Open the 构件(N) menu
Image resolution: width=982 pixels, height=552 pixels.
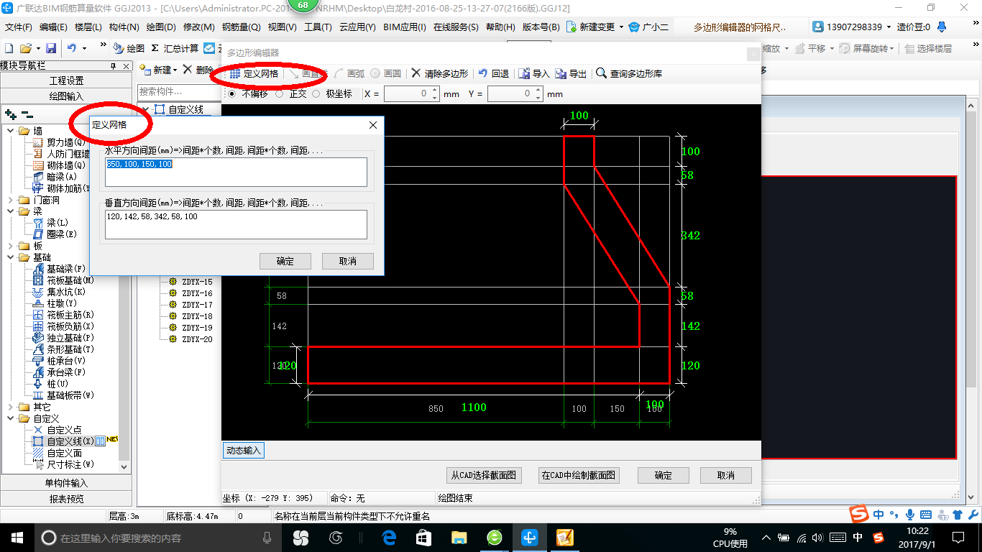tap(124, 27)
